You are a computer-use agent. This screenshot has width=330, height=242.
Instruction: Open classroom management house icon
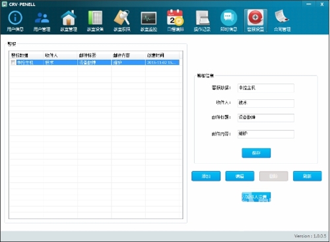pyautogui.click(x=69, y=18)
